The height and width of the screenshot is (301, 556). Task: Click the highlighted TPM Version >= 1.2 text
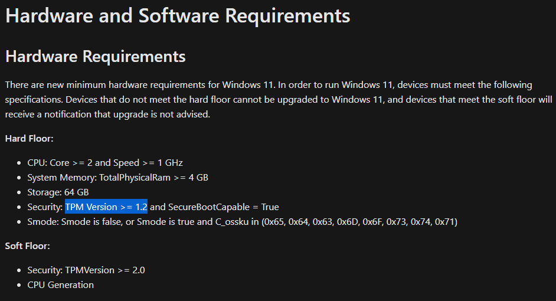pyautogui.click(x=106, y=207)
